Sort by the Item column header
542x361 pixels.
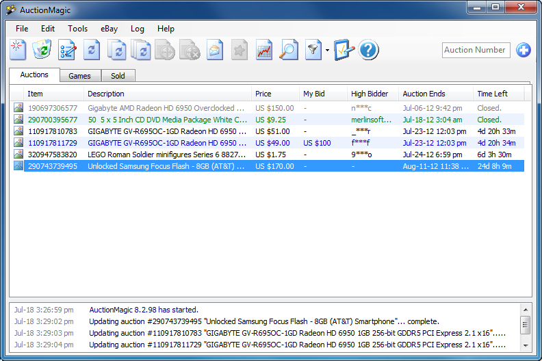(x=54, y=94)
